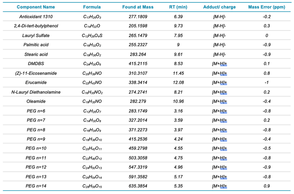
Task: Click the Lauryl Sulfate row name
Action: coord(36,36)
